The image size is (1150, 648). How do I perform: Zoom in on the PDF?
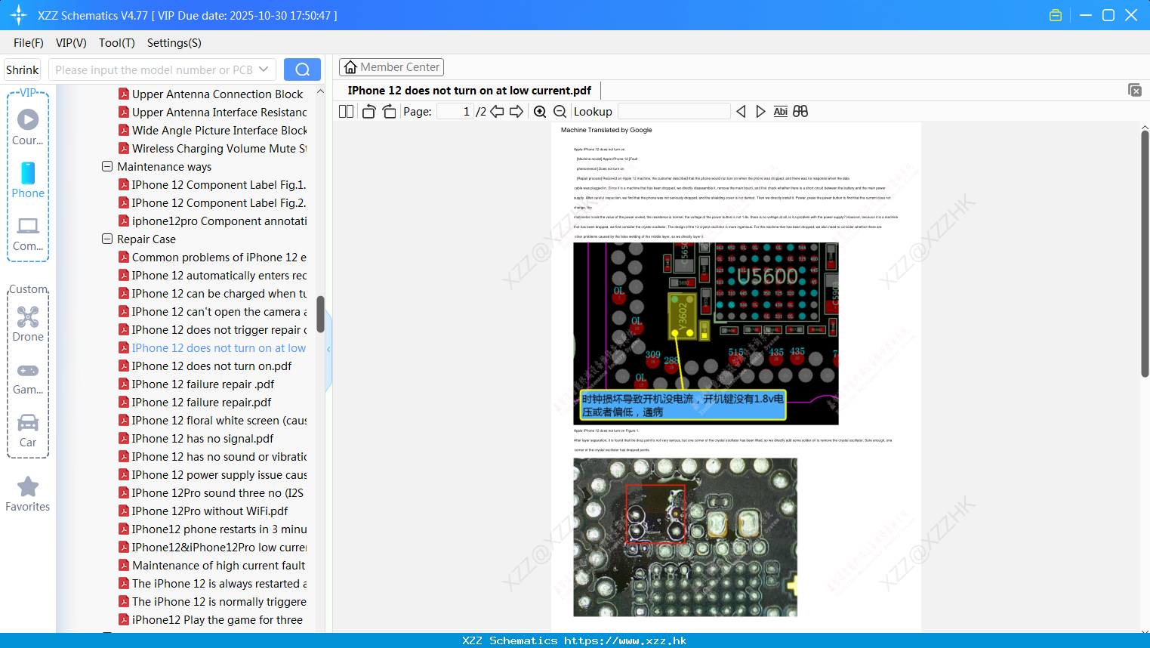point(540,111)
